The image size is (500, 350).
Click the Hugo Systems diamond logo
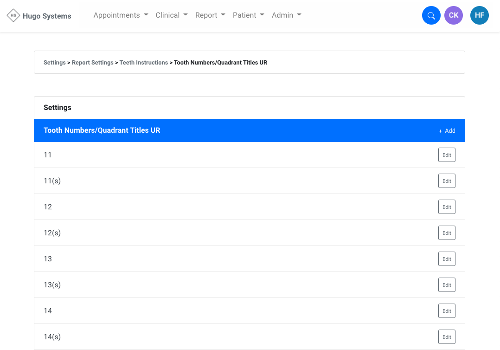pos(13,15)
